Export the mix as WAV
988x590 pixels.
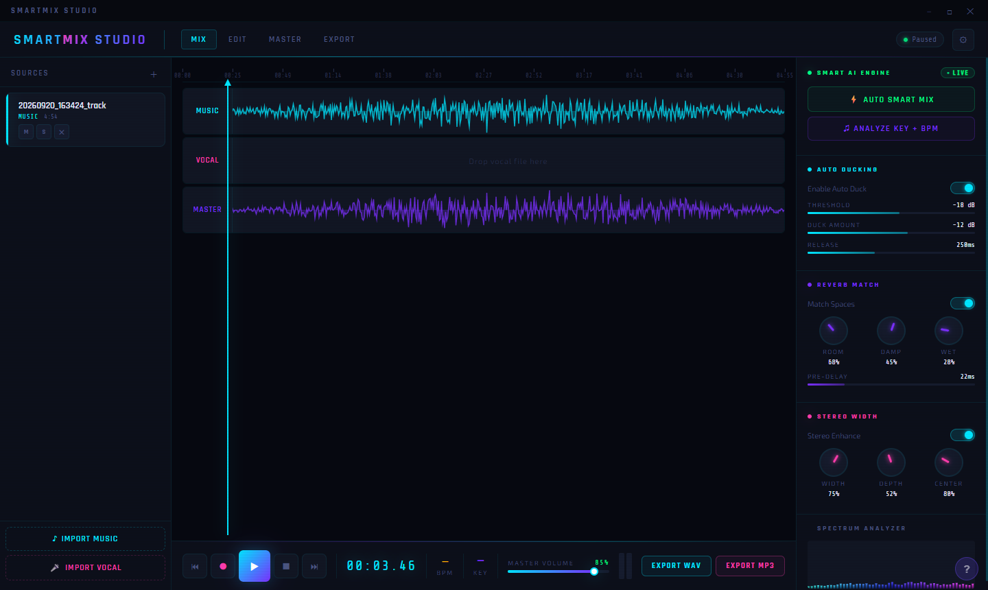(x=677, y=566)
